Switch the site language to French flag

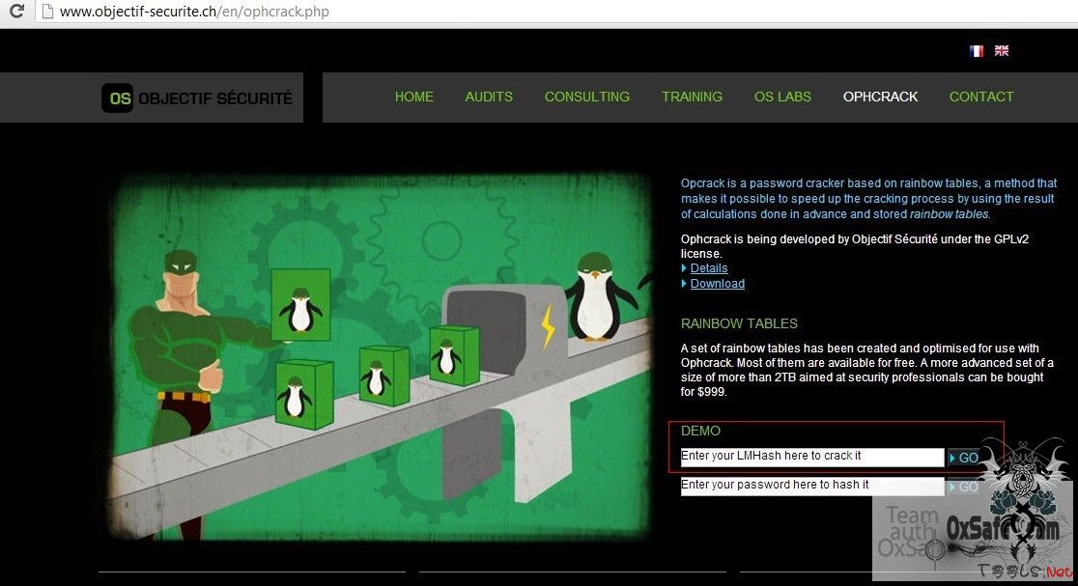(977, 51)
